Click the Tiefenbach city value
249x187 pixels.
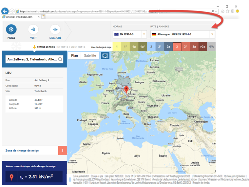(x=41, y=91)
